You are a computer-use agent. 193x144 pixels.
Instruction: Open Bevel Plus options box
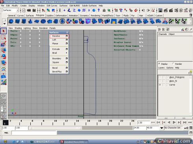(67, 72)
